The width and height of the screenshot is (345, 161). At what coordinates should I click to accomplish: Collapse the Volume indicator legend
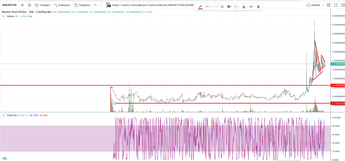[x=3, y=16]
